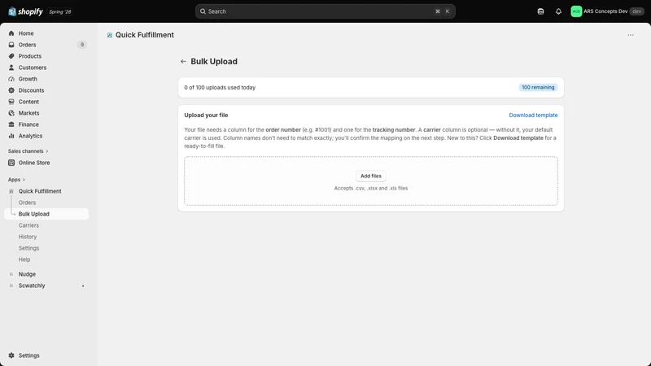Click the ACD store avatar
This screenshot has height=366, width=651.
click(576, 11)
